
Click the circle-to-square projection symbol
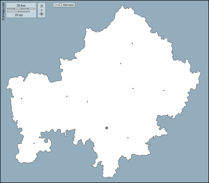58,5
